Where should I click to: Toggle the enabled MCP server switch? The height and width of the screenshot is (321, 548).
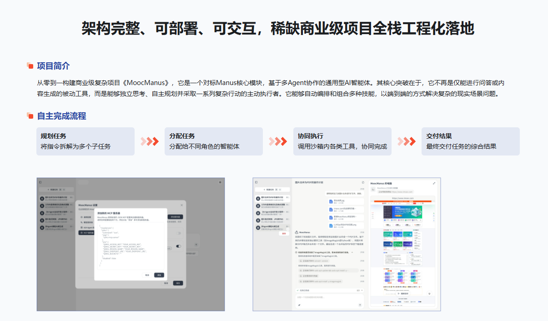click(178, 246)
